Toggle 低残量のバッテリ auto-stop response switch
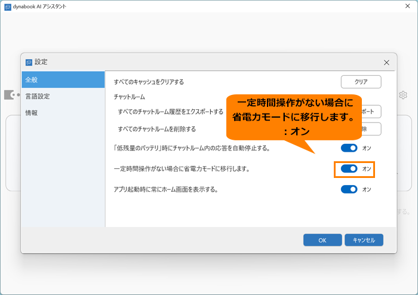This screenshot has height=295, width=418. [349, 148]
